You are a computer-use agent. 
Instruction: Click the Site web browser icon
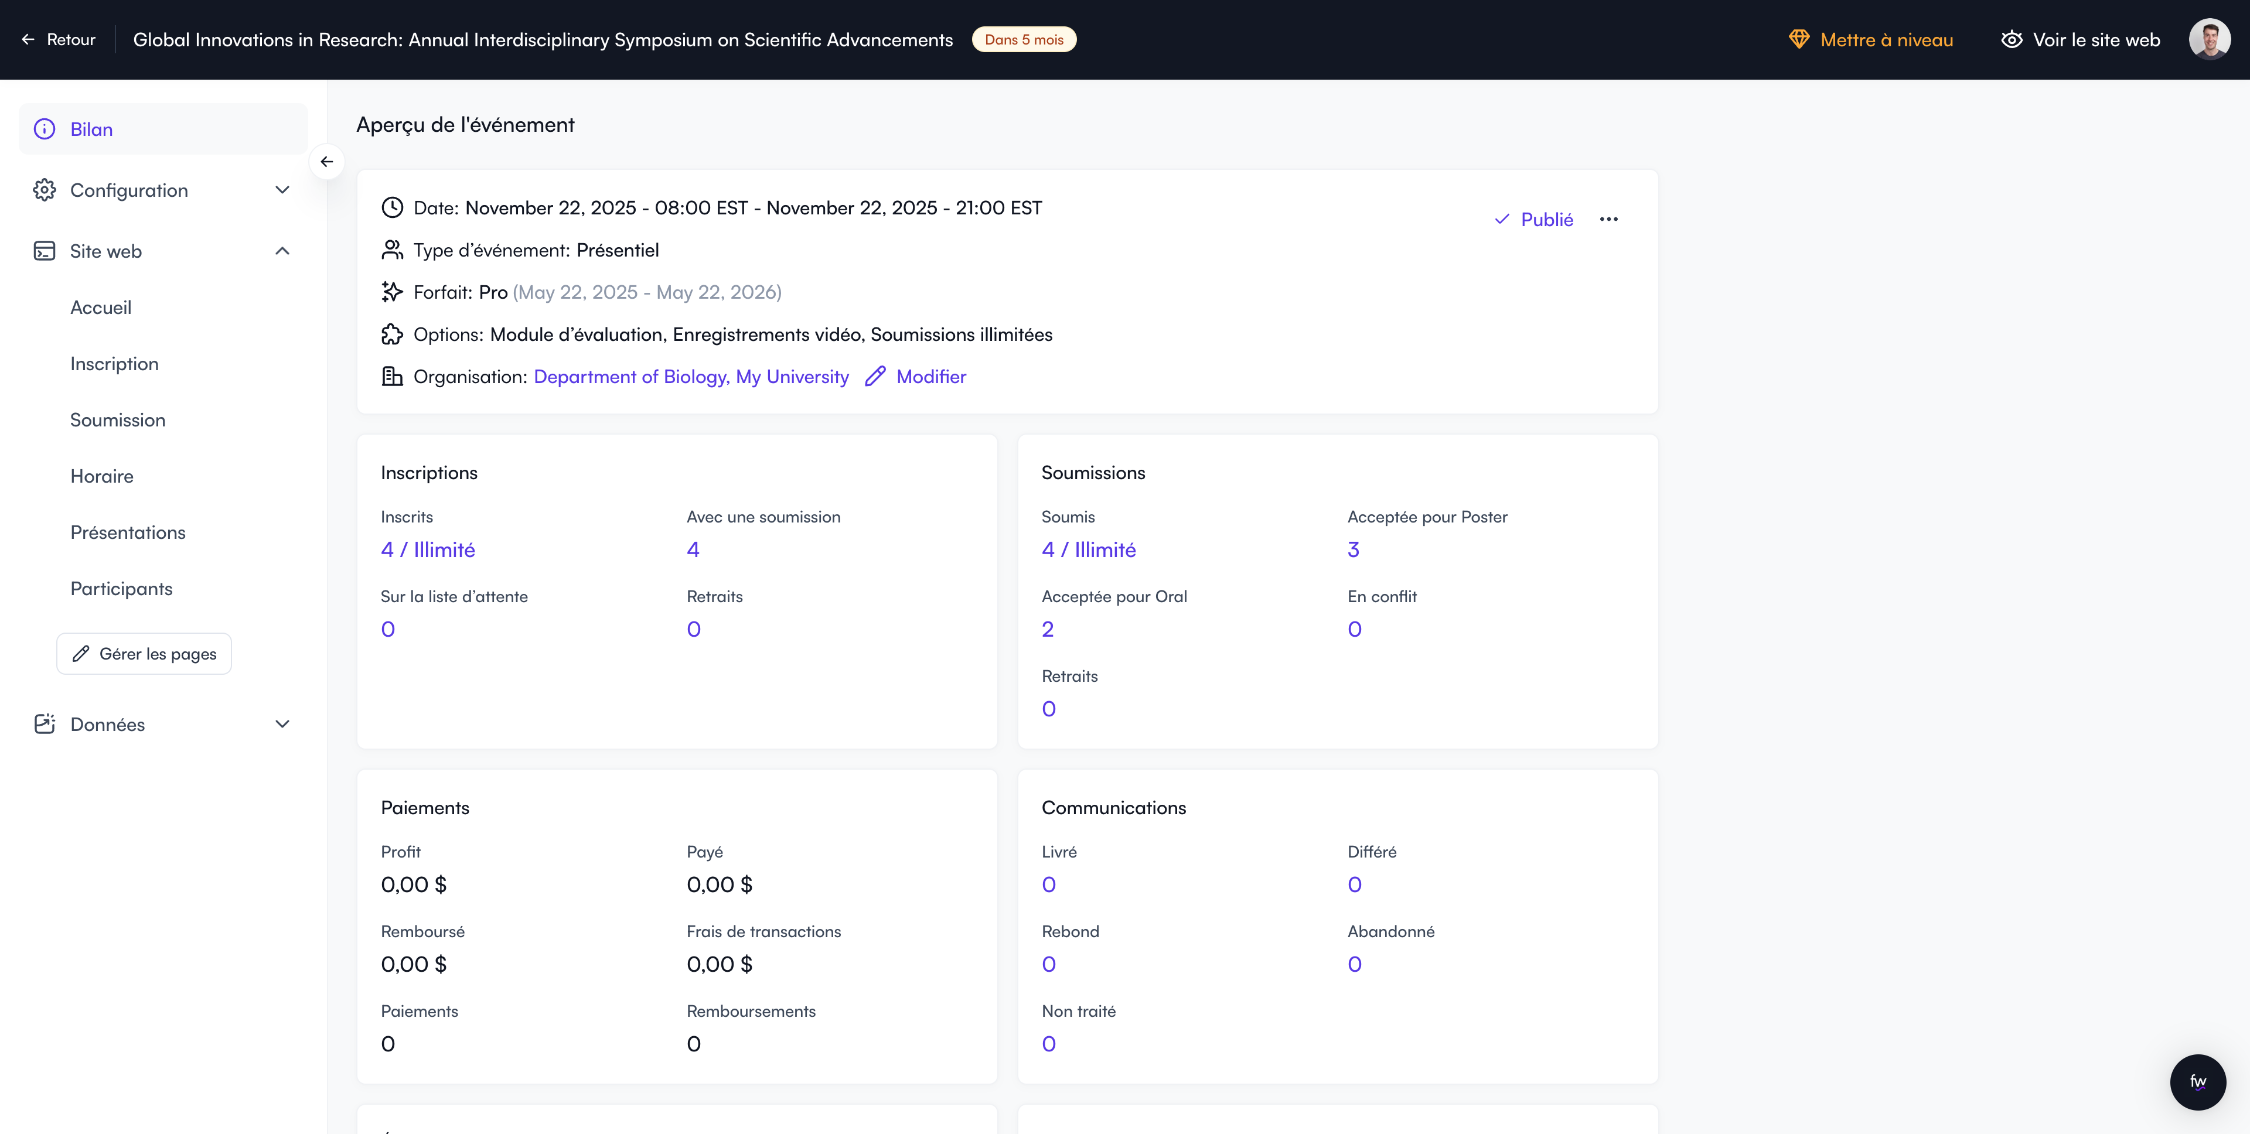click(x=45, y=251)
